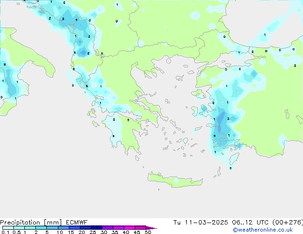303x234 pixels.
Task: Click the 25–30 mm navy legend swatch
Action: 96,228
